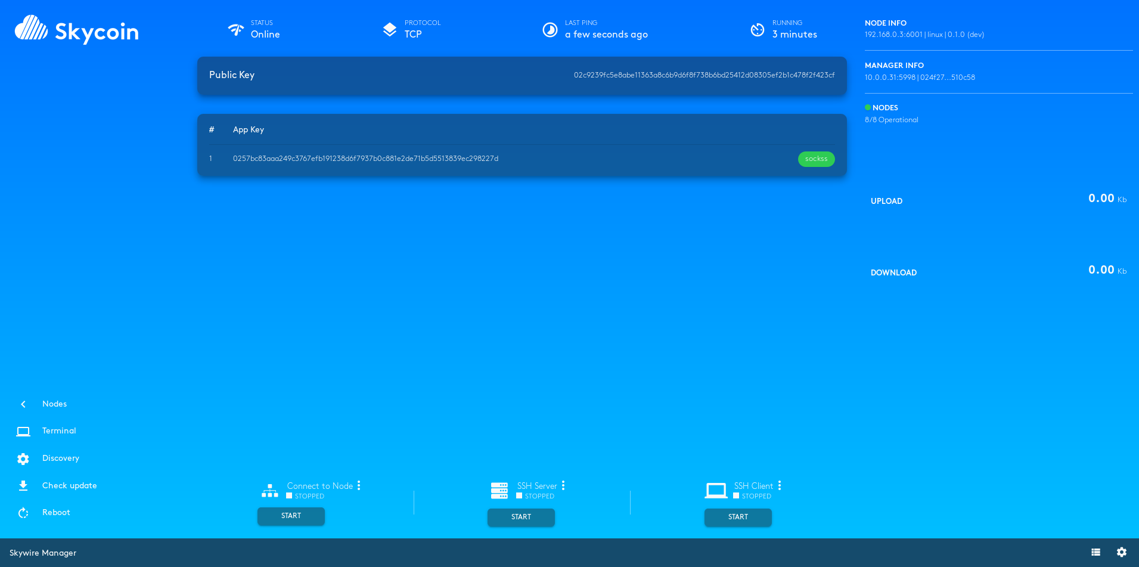Screen dimensions: 1139x567
Task: Click the TCP protocol layers icon
Action: (x=390, y=29)
